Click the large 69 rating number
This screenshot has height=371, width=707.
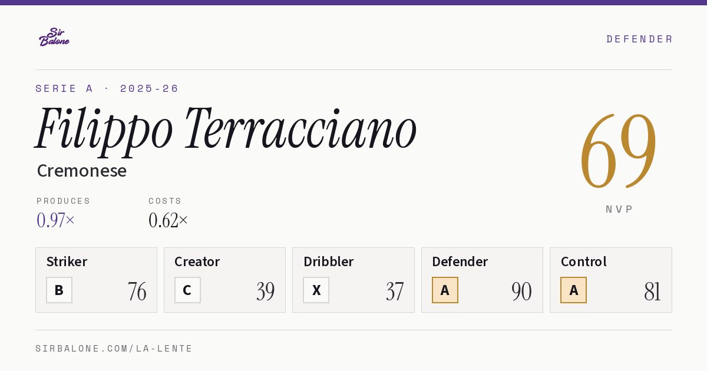pos(619,152)
